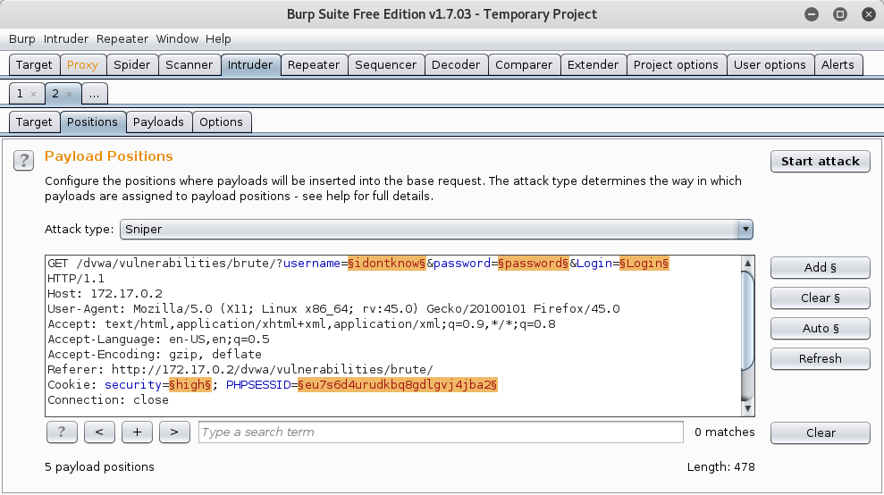The width and height of the screenshot is (884, 495).
Task: Switch to the Scanner tab
Action: click(x=189, y=65)
